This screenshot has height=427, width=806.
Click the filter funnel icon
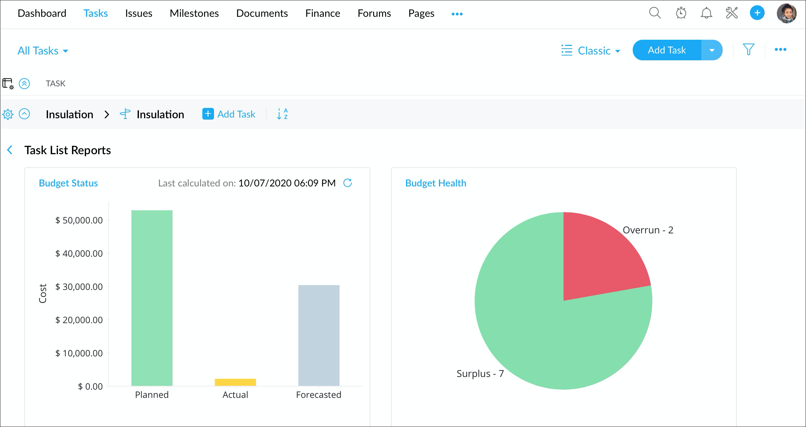(748, 50)
